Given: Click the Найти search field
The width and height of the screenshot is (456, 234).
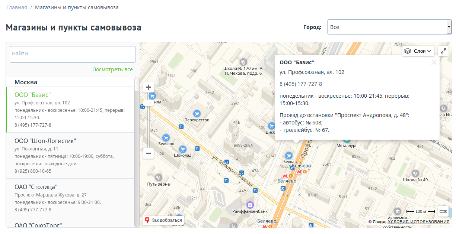Looking at the screenshot, I should 73,54.
